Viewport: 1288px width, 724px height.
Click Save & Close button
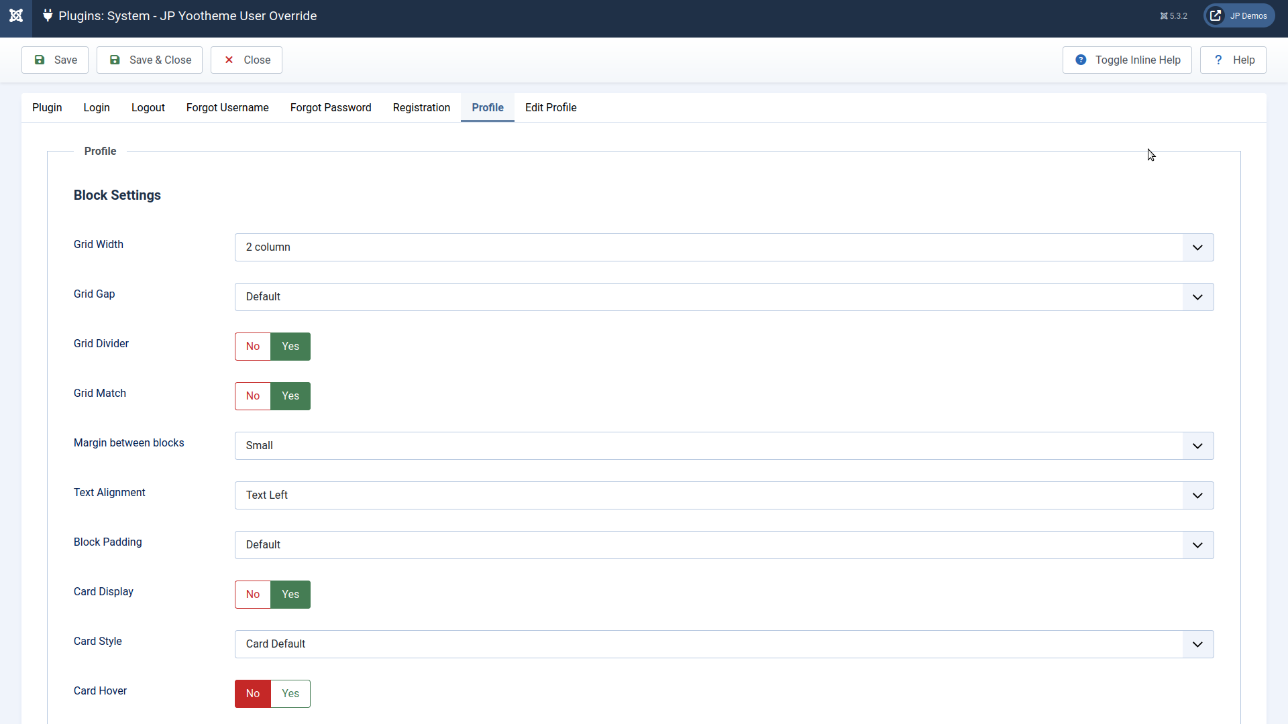(x=150, y=60)
